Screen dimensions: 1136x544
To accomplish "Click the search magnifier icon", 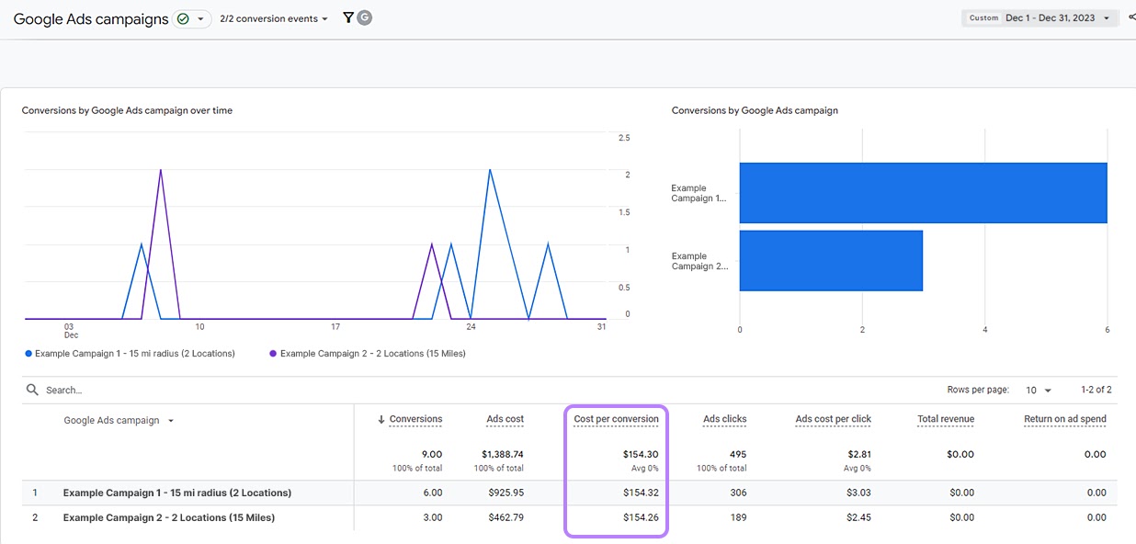I will [x=30, y=389].
